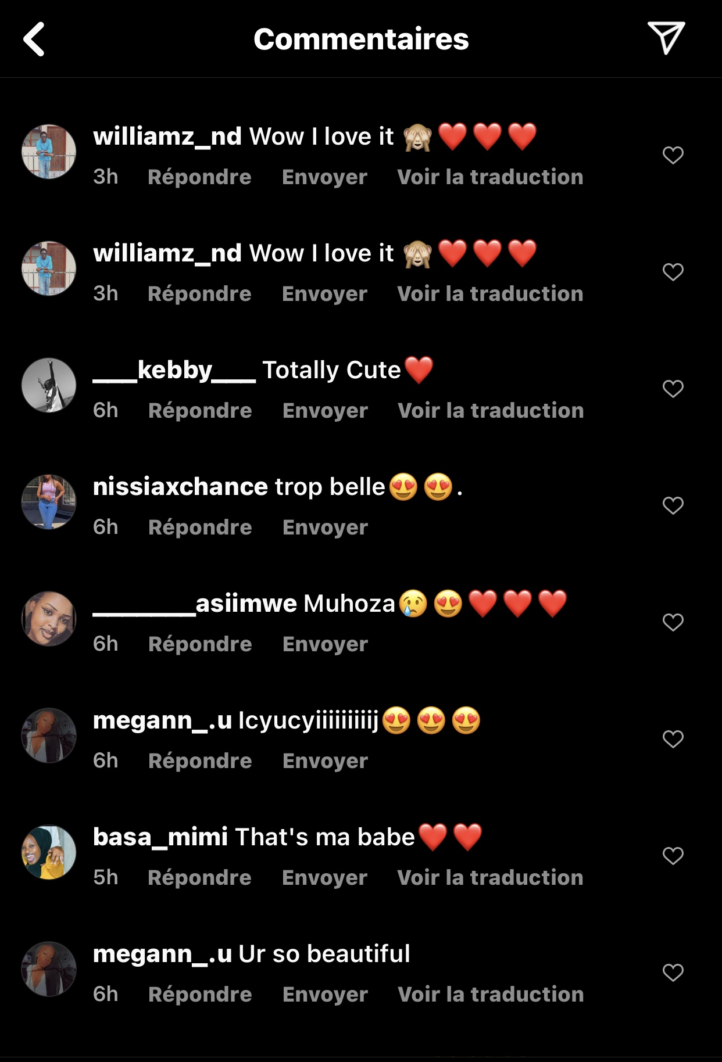Tap the paper plane share icon
This screenshot has width=722, height=1062.
[666, 38]
